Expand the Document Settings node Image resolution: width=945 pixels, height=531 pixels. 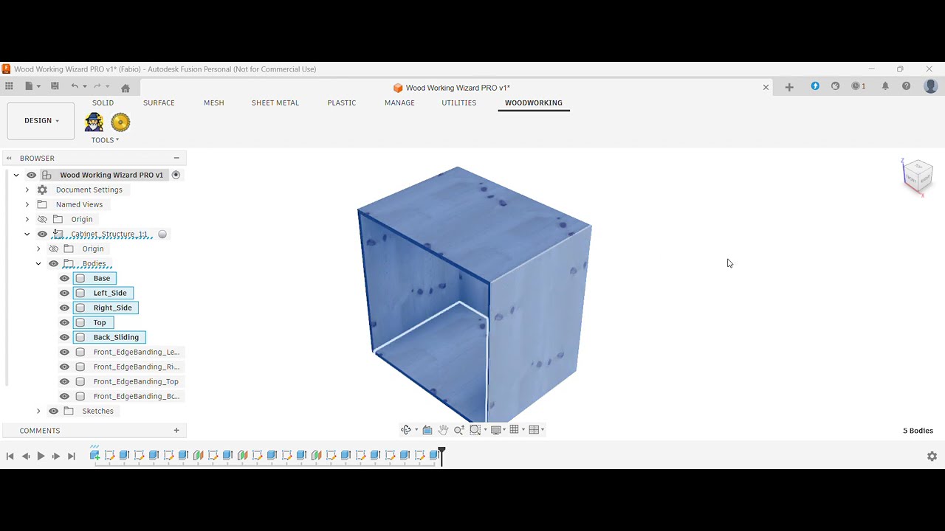pyautogui.click(x=27, y=190)
